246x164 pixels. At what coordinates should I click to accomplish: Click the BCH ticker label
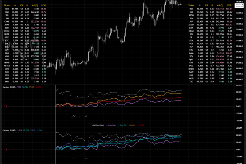tap(7, 72)
